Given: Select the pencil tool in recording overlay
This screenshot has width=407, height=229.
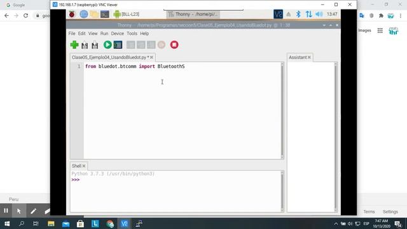Looking at the screenshot, I should [33, 211].
